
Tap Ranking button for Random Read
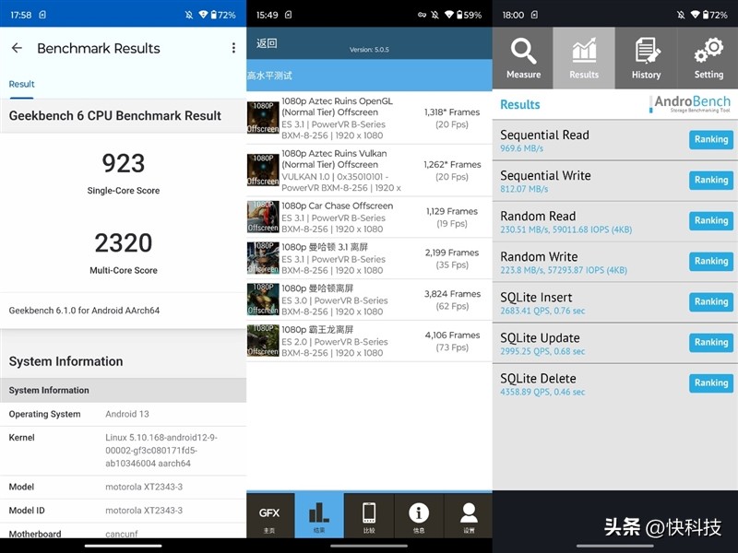pos(710,220)
